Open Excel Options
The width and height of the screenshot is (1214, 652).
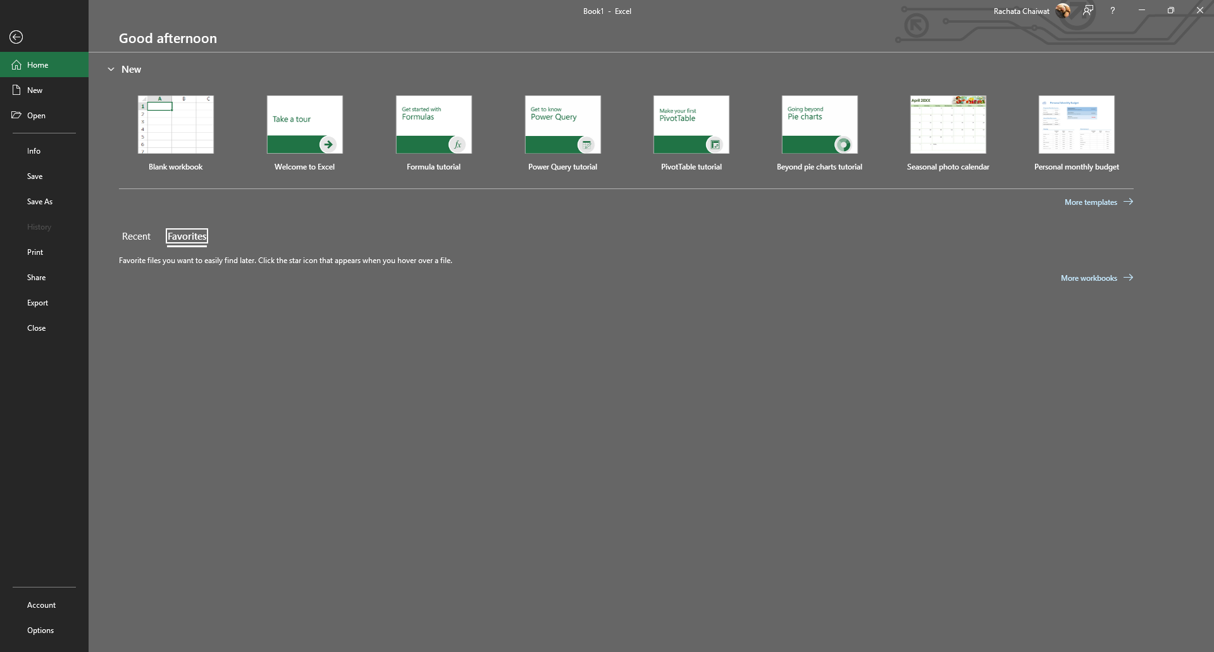[x=44, y=630]
